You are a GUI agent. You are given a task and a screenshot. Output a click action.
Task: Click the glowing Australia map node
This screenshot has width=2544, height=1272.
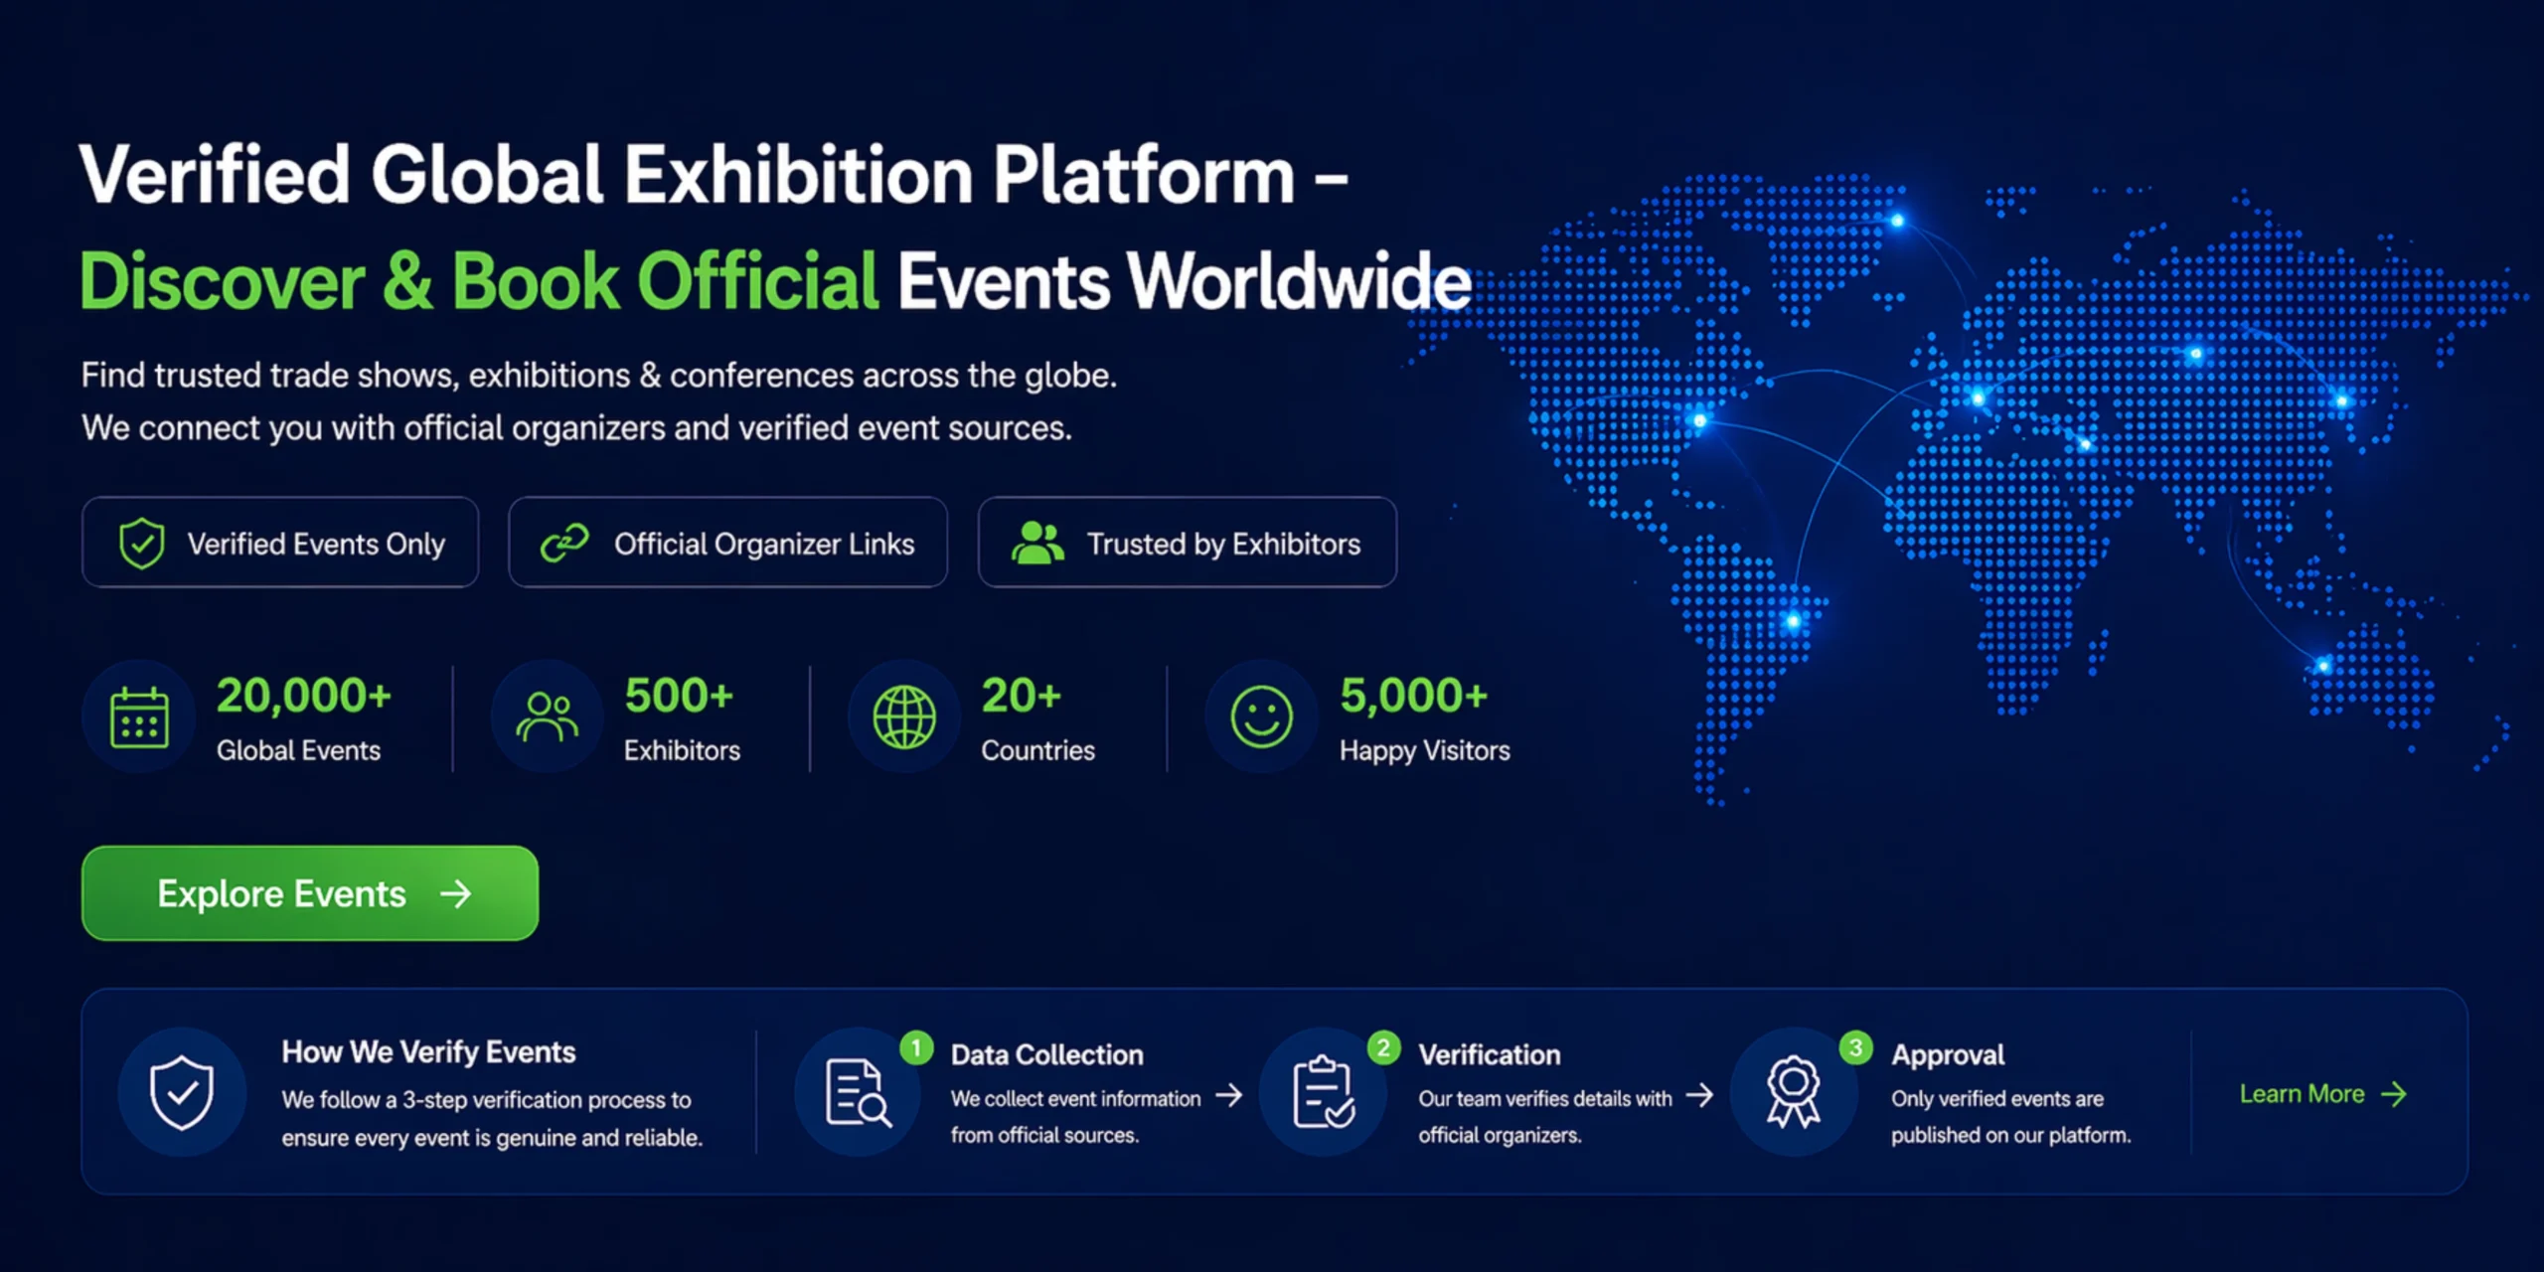pos(2323,666)
